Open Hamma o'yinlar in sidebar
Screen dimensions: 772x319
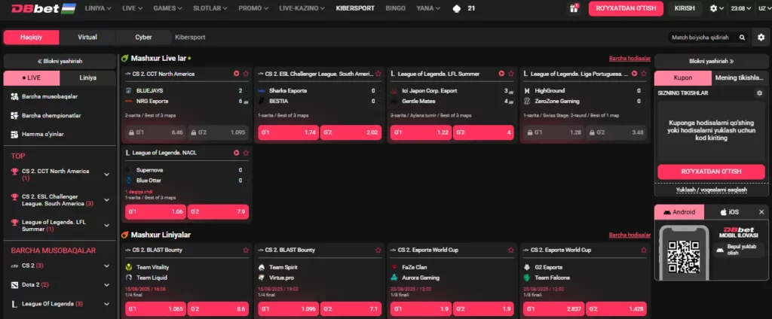[42, 134]
